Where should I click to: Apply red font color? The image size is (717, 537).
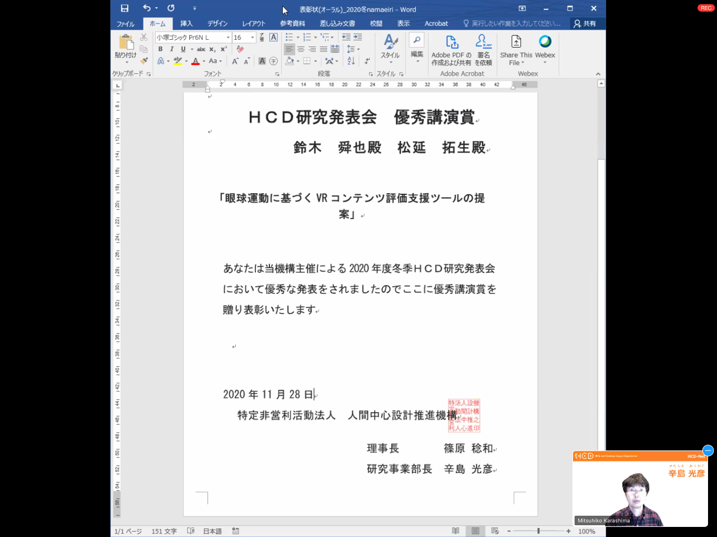[195, 61]
